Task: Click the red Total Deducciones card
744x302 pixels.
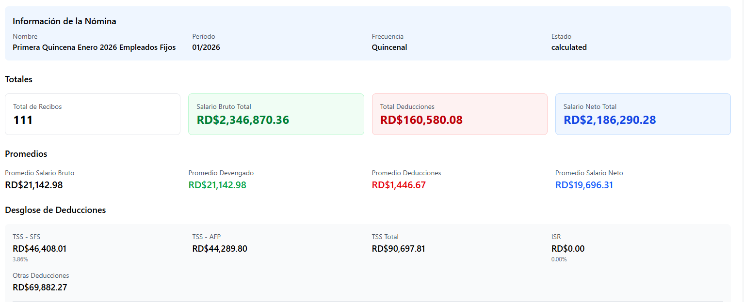Action: (x=459, y=114)
